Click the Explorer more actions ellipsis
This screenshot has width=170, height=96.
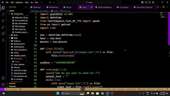tap(26, 7)
